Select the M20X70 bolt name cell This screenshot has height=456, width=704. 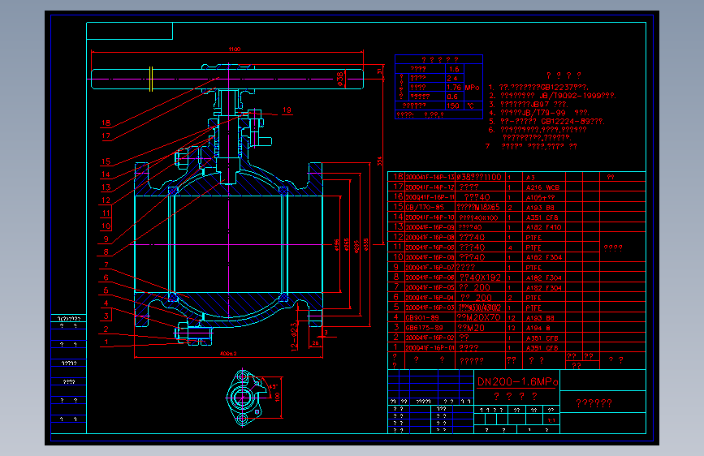point(479,317)
